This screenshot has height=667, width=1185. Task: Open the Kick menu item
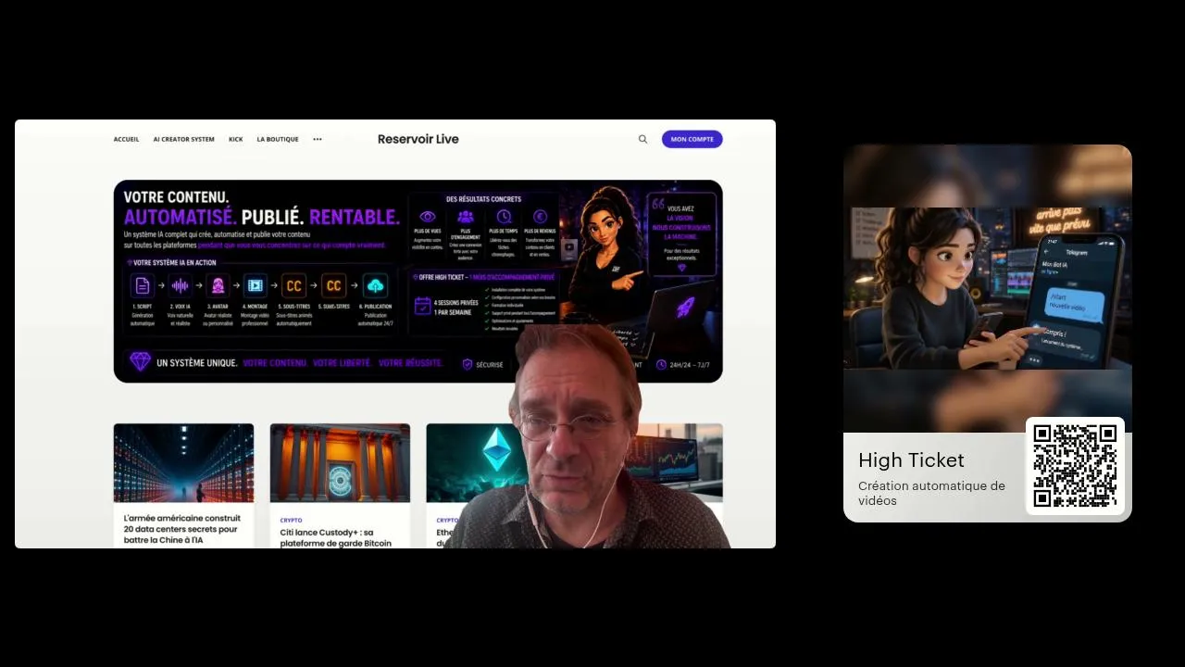coord(236,139)
